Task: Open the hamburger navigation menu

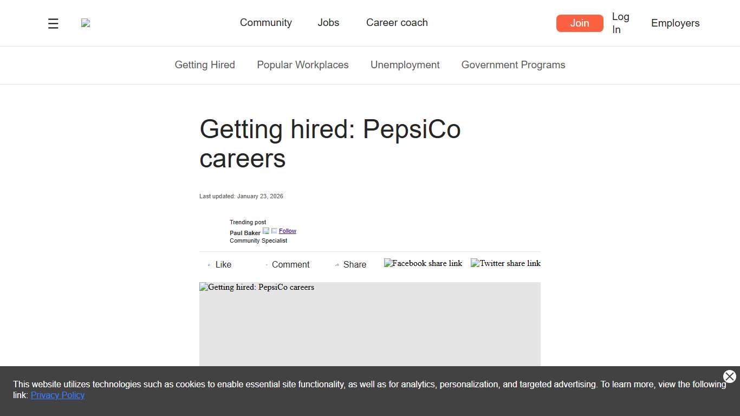Action: click(53, 23)
